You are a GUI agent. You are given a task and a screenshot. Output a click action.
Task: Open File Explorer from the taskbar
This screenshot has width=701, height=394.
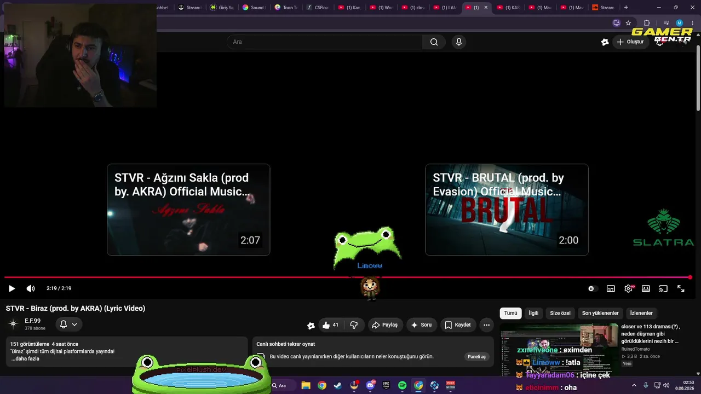coord(306,386)
